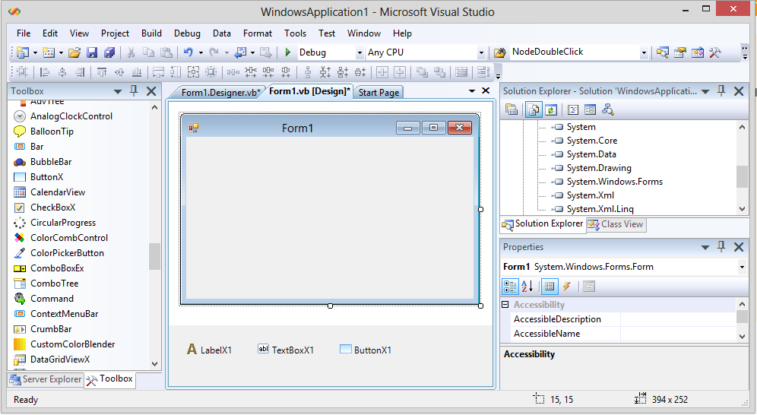Viewport: 757px width, 415px height.
Task: Open the Object Browser toolbar icon
Action: [697, 52]
